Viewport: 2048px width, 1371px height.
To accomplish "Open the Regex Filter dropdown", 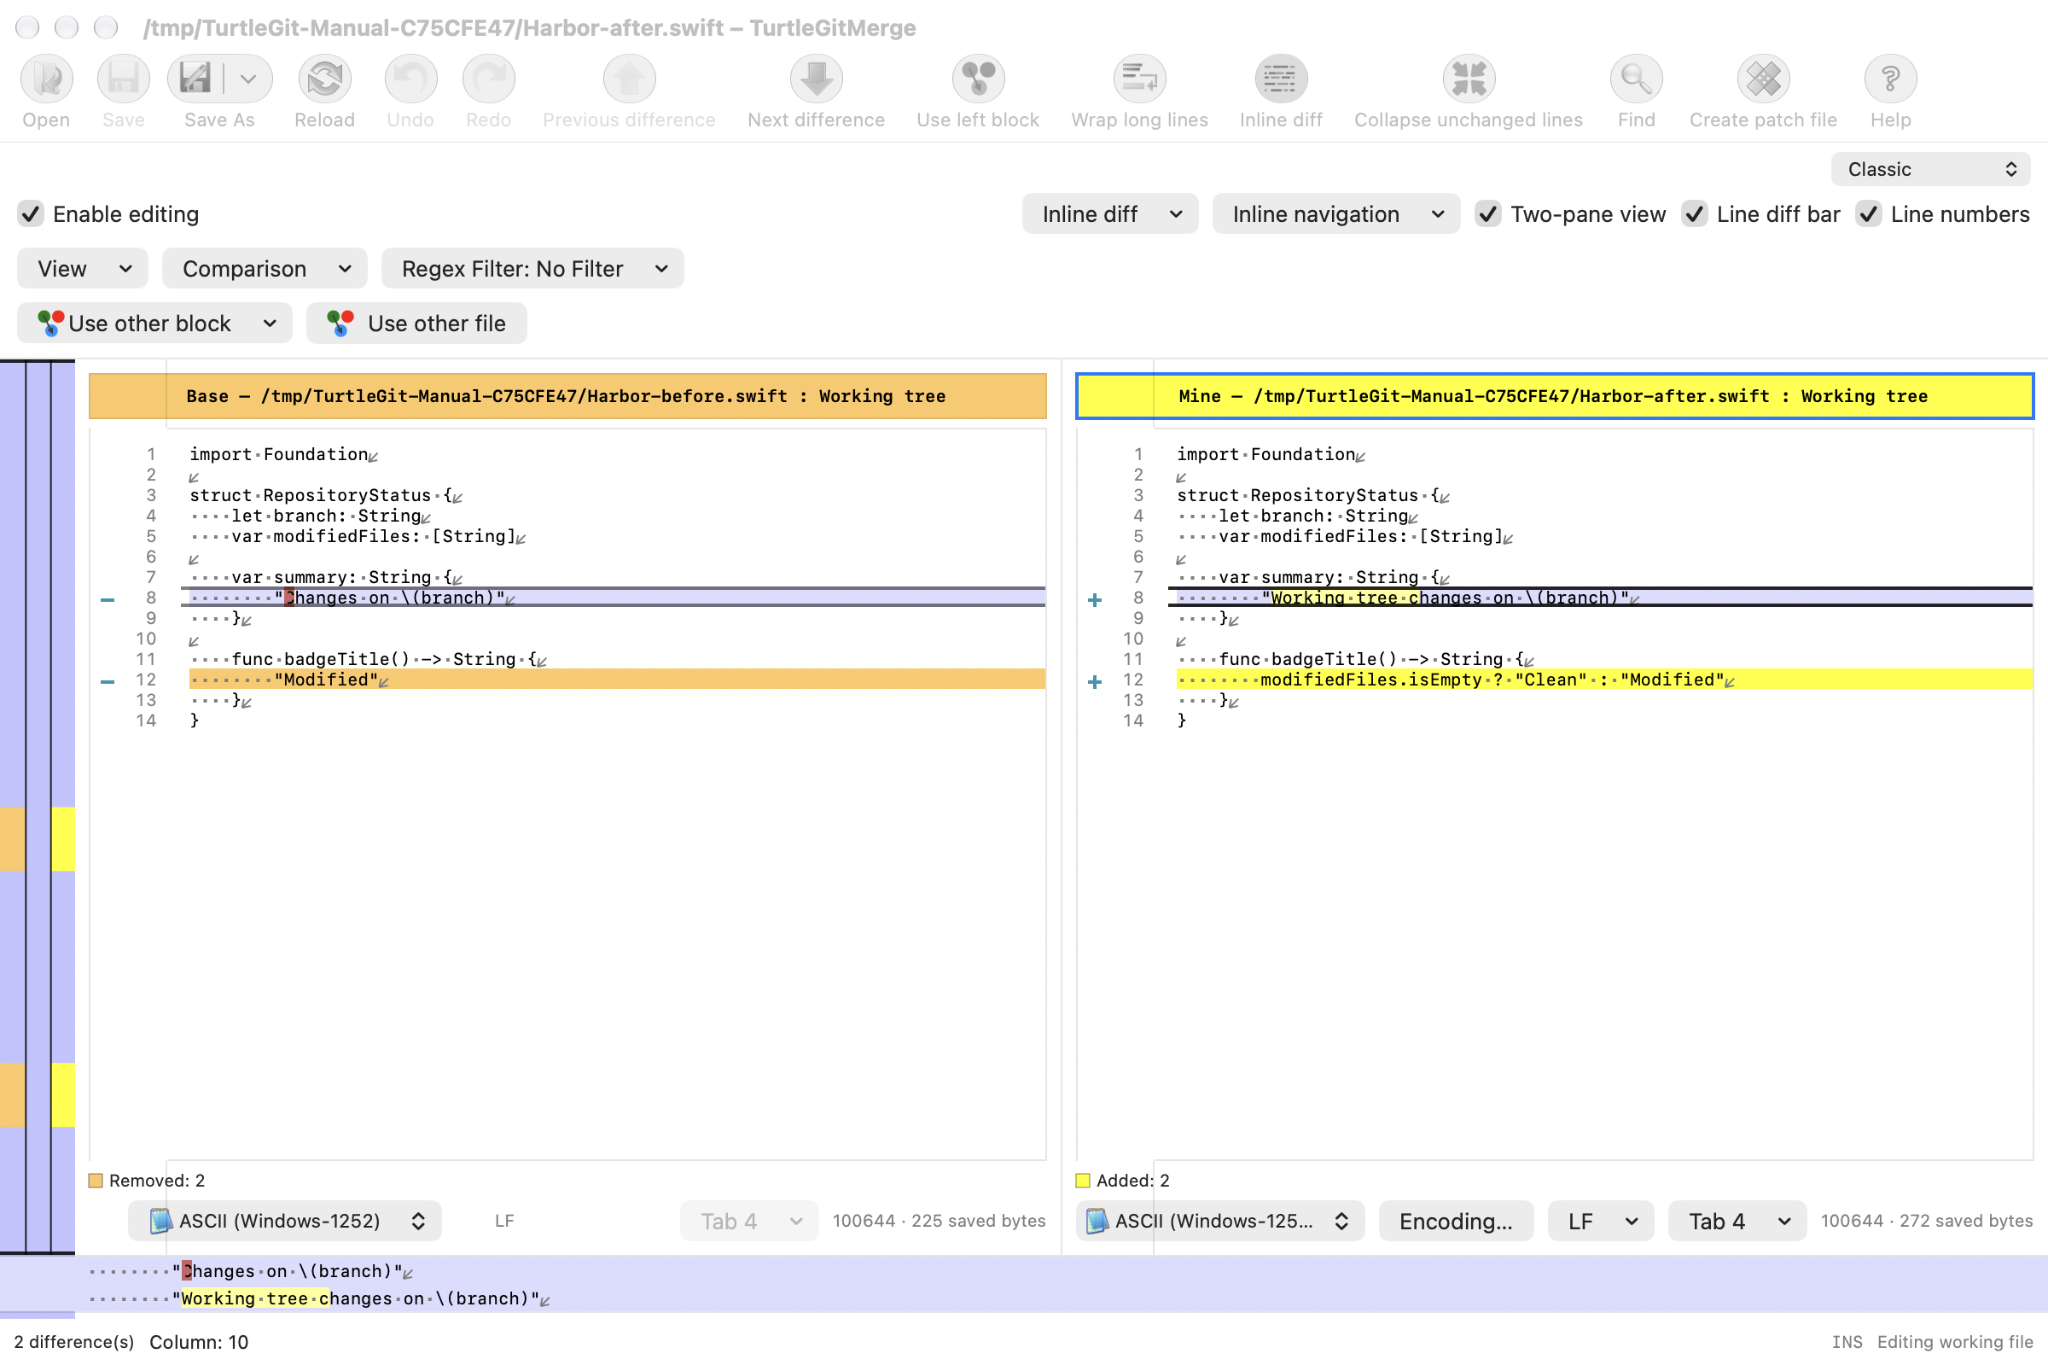I will [532, 268].
